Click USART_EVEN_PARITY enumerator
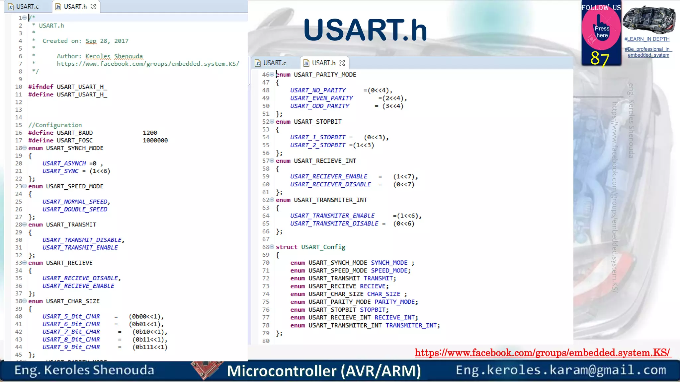This screenshot has width=680, height=382. click(321, 98)
